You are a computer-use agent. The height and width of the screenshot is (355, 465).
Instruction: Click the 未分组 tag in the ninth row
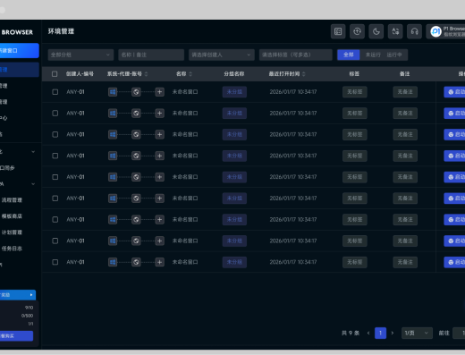[234, 262]
